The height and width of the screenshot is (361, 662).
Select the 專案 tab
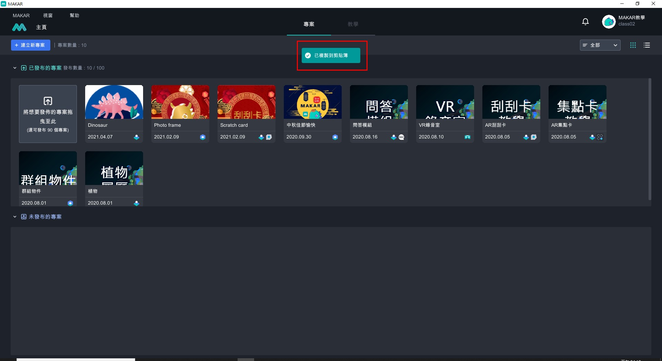point(309,24)
